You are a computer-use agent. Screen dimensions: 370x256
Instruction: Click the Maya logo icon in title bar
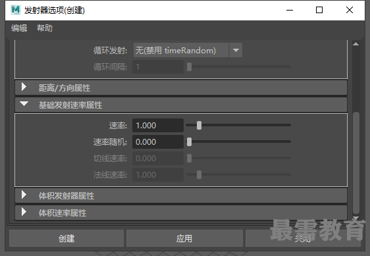coord(16,10)
